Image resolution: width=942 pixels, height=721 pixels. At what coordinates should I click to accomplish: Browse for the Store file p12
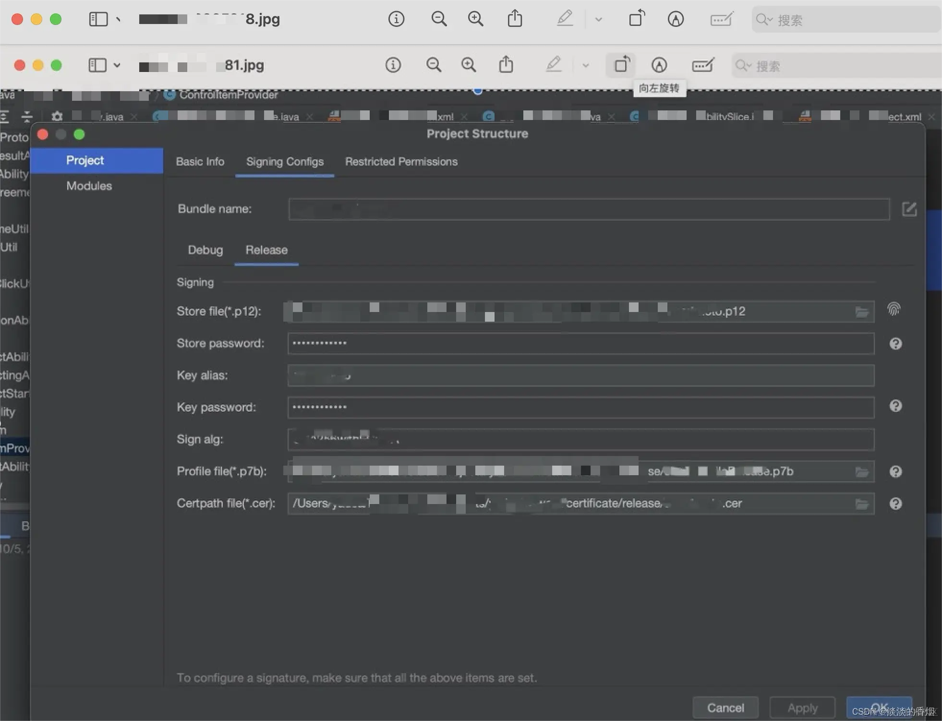pyautogui.click(x=862, y=312)
